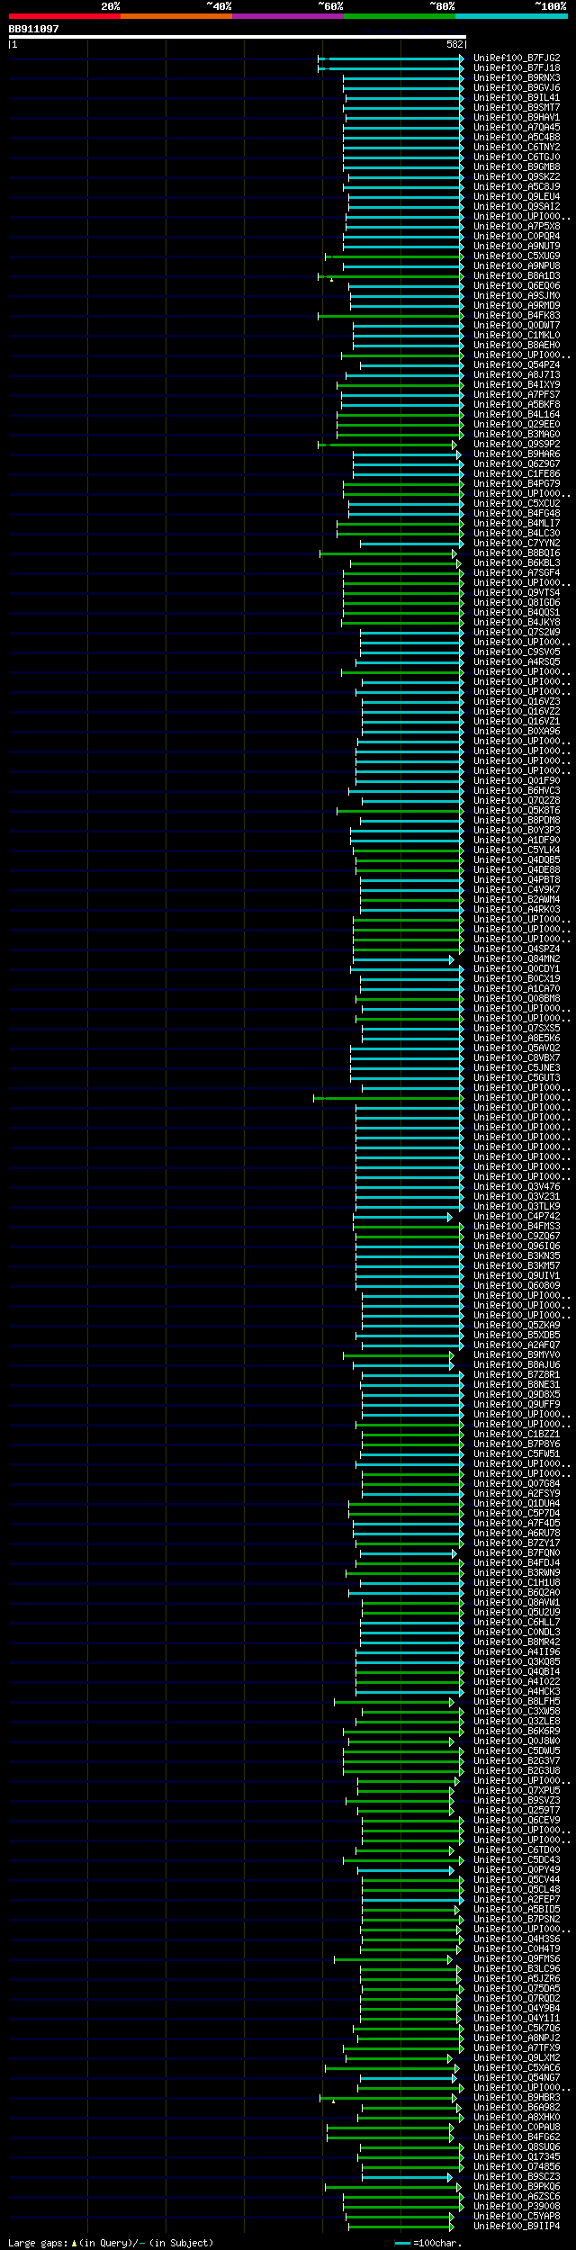
Task: Click UniRef100_Q54NG7 label
Action: point(517,2077)
